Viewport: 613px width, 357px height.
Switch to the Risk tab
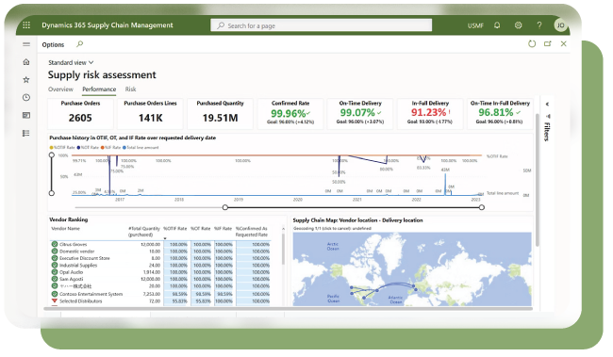[130, 89]
